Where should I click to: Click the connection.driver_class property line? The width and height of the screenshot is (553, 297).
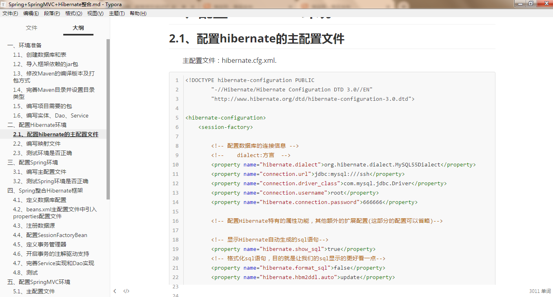tap(329, 184)
